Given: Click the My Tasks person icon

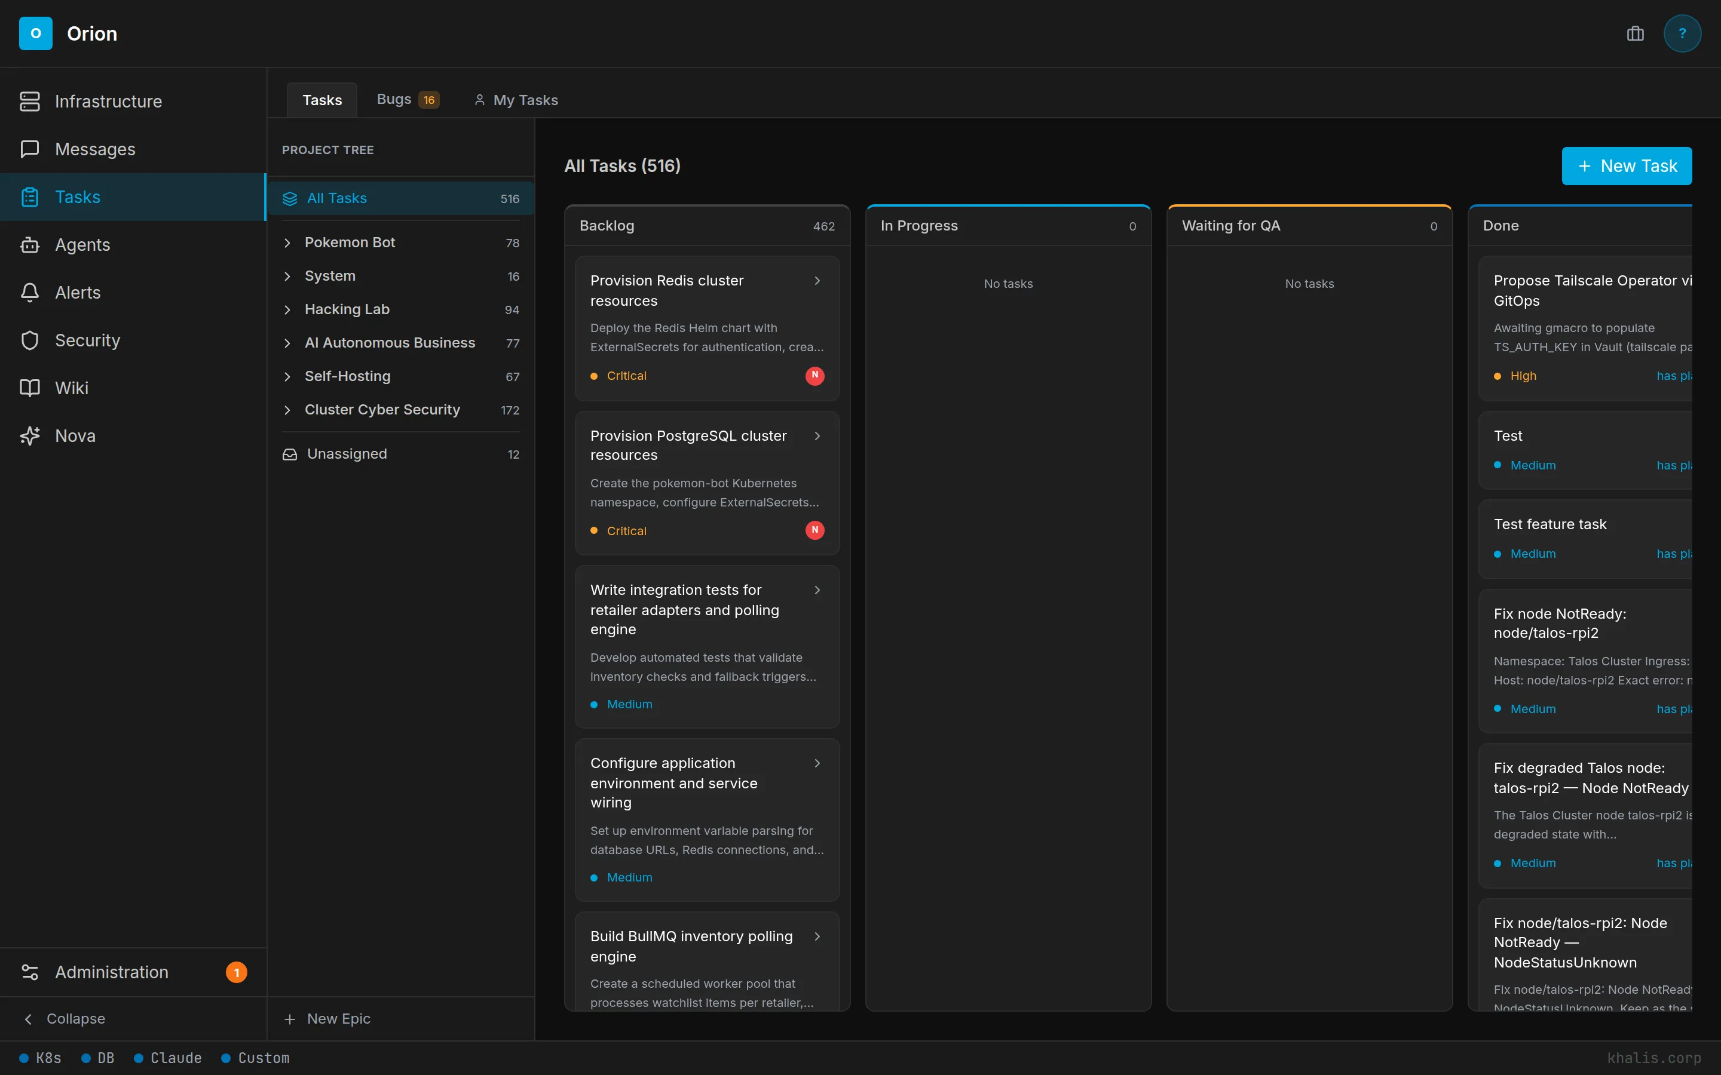Looking at the screenshot, I should (479, 100).
